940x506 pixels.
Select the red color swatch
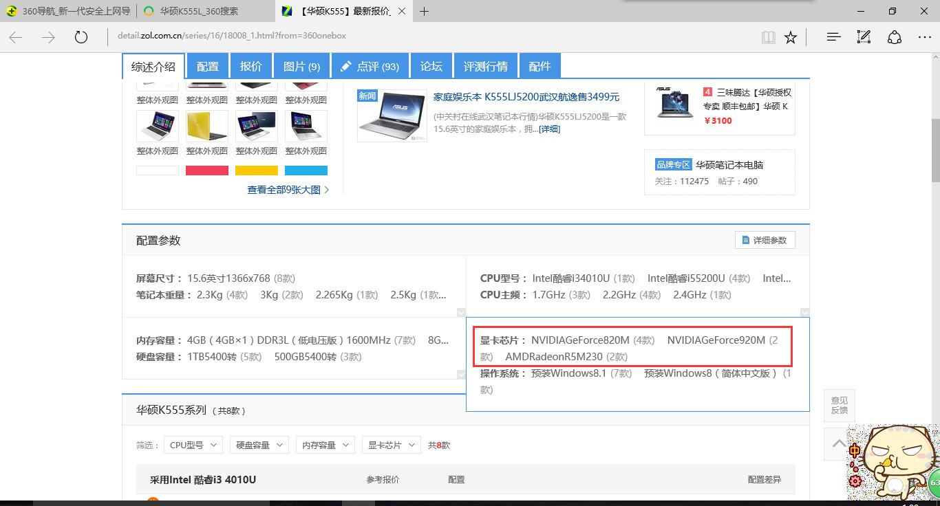click(x=207, y=170)
